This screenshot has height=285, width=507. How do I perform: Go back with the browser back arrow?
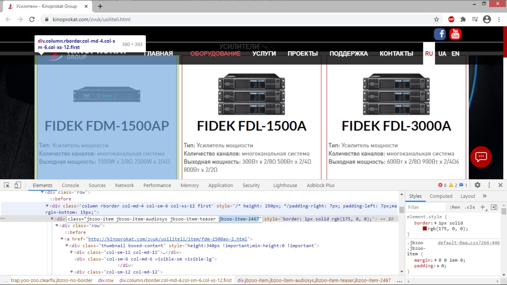(x=8, y=19)
